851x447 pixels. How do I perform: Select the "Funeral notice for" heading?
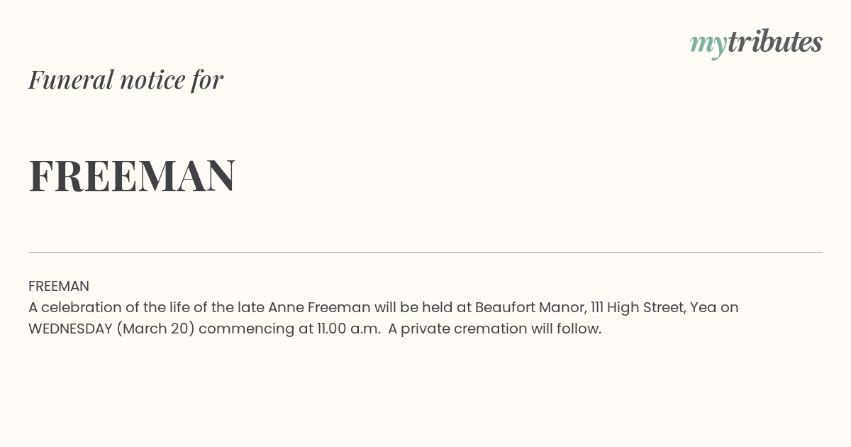click(x=126, y=79)
